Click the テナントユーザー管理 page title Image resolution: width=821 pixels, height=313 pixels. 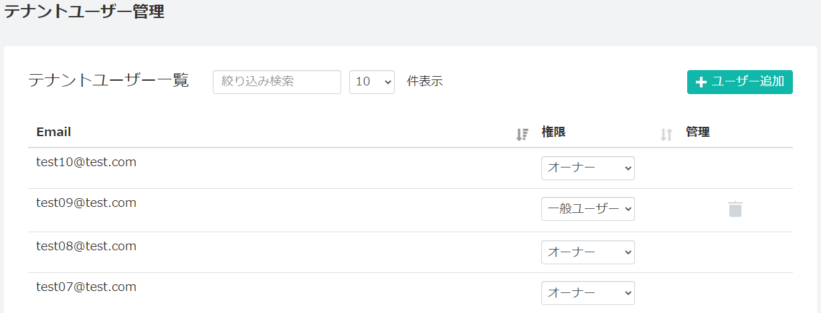(84, 11)
